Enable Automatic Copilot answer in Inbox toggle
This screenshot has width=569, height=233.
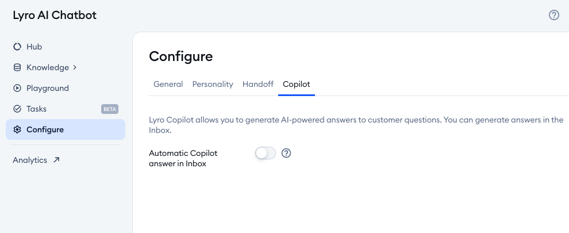(266, 153)
